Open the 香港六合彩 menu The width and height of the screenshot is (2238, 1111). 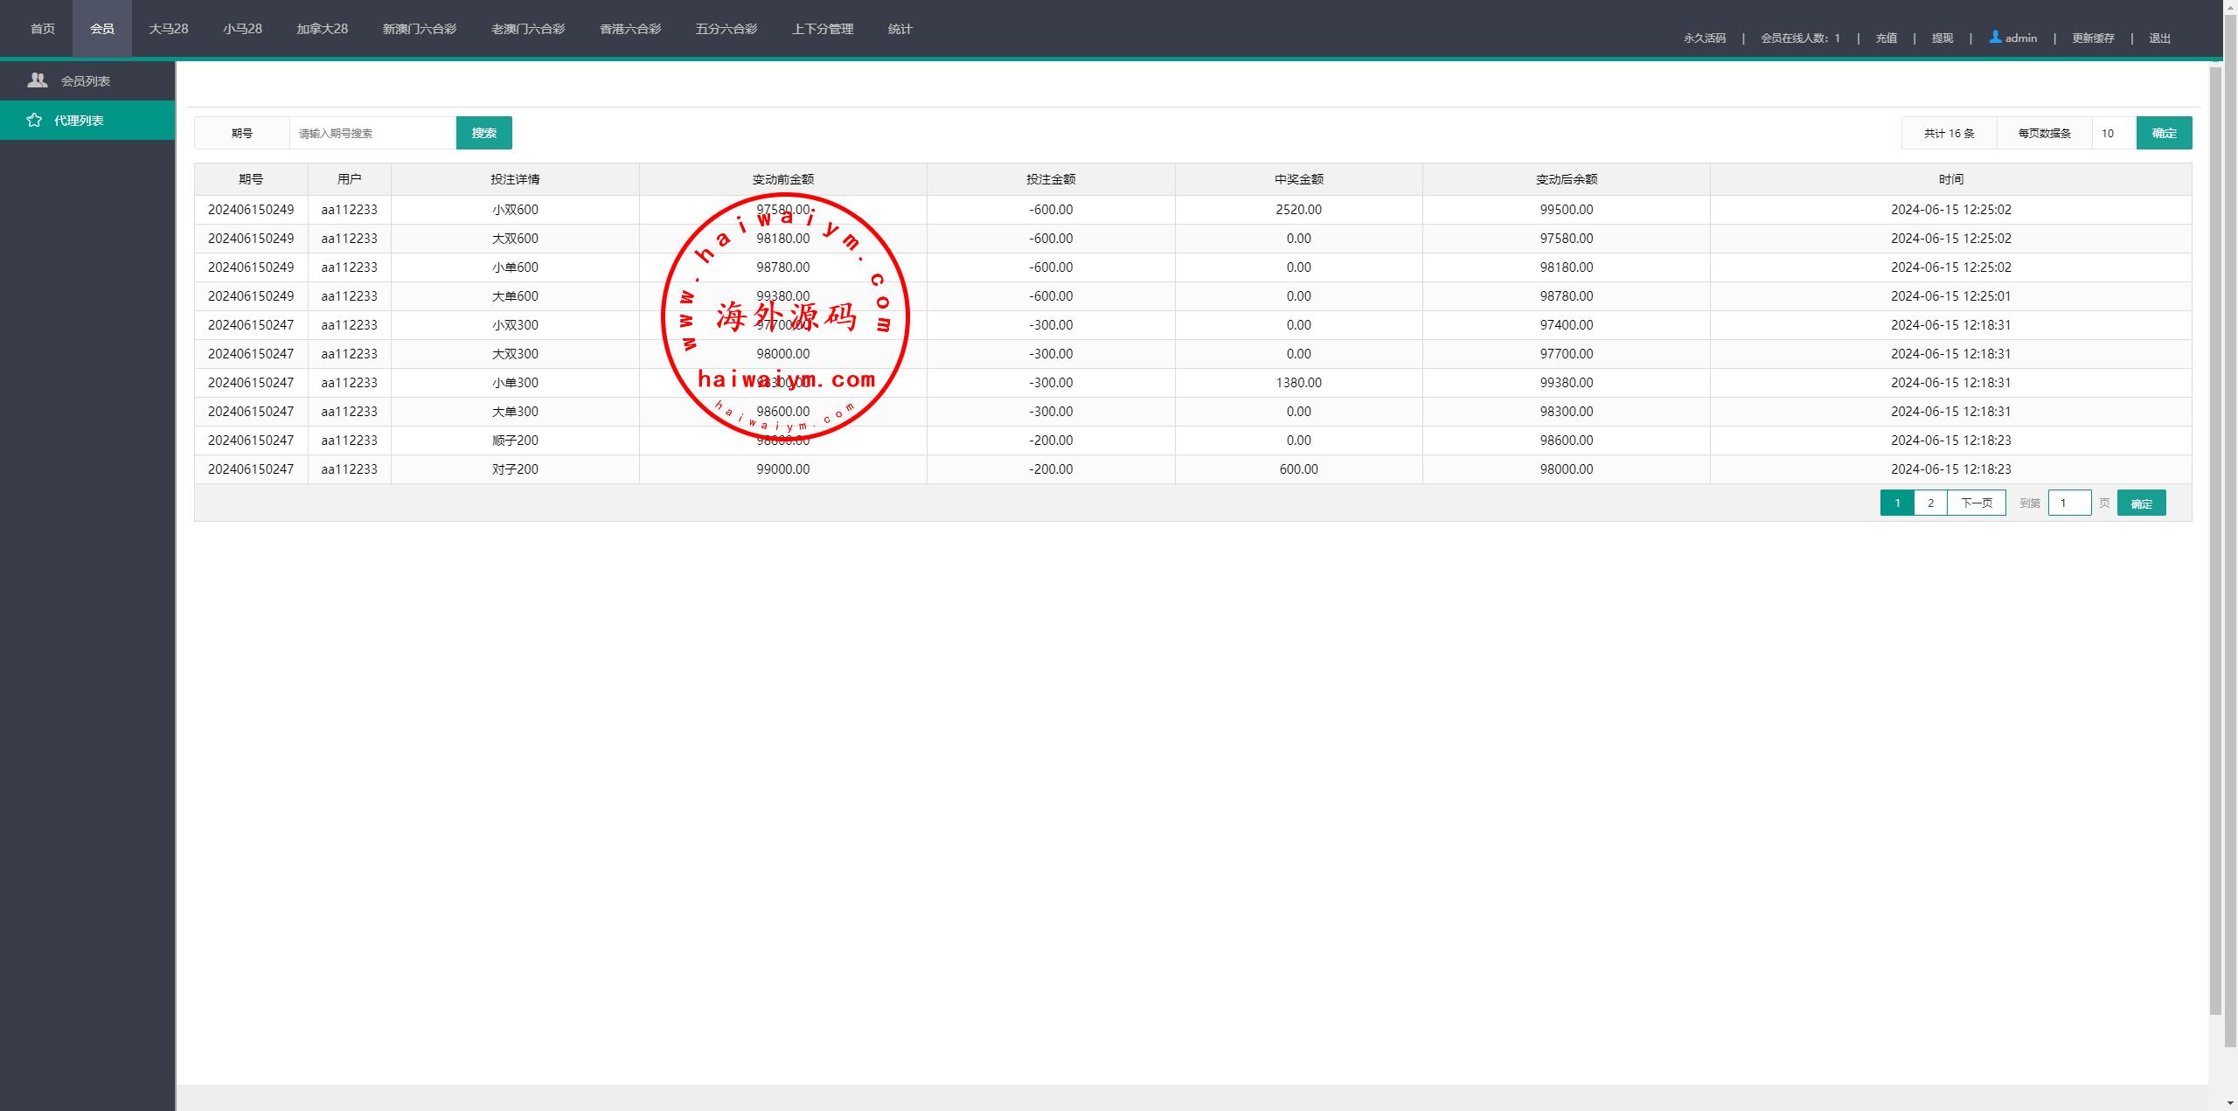click(629, 29)
